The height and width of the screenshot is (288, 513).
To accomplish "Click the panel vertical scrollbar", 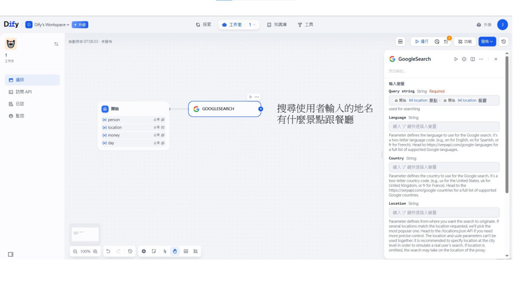I will pyautogui.click(x=507, y=124).
